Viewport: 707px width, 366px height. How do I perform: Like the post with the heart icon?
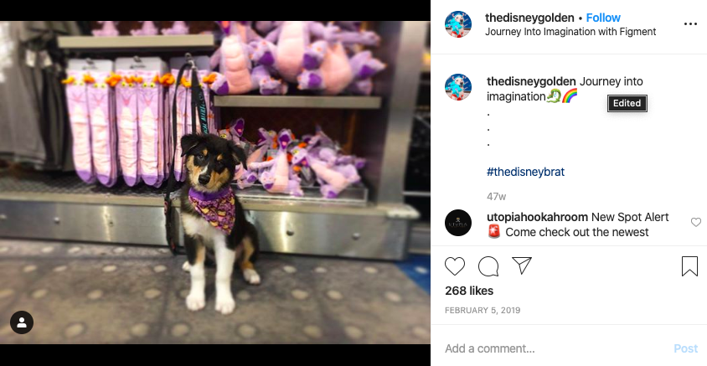tap(455, 266)
